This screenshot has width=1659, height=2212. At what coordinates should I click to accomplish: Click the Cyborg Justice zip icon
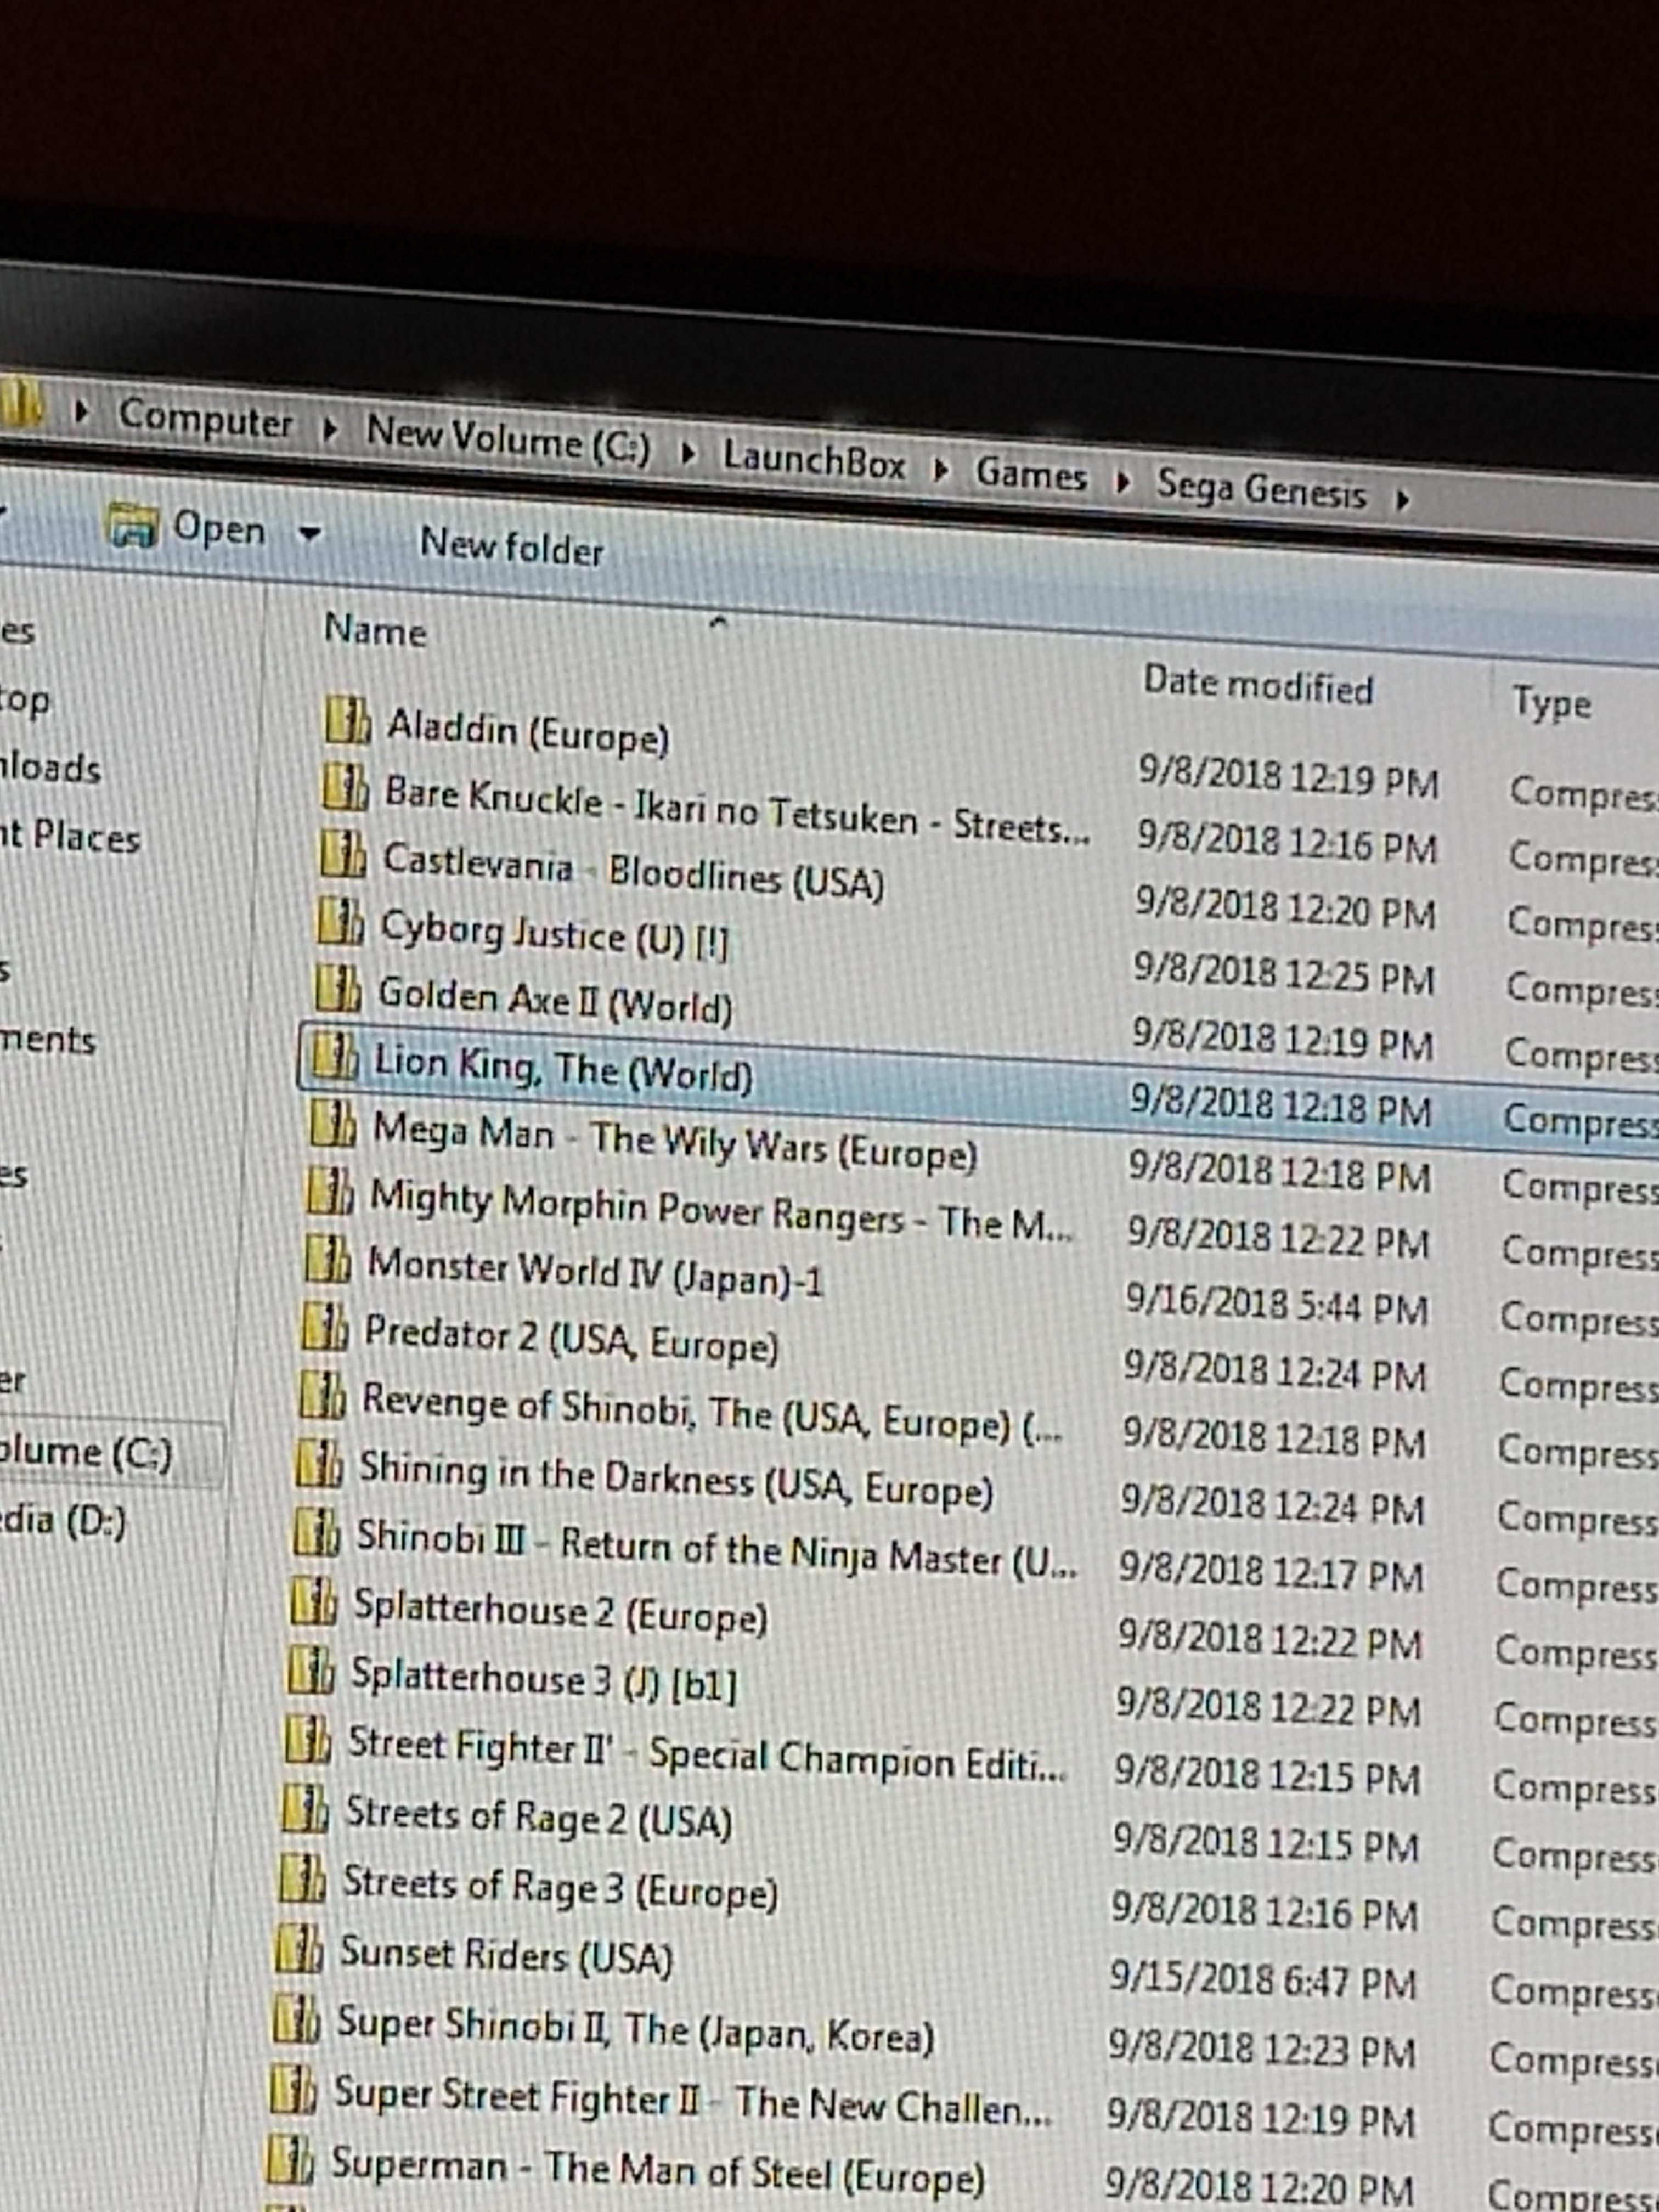(x=340, y=921)
